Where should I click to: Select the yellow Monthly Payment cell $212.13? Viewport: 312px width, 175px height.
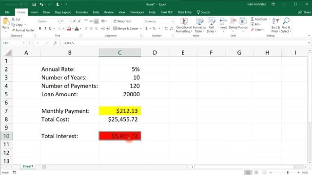pos(120,111)
